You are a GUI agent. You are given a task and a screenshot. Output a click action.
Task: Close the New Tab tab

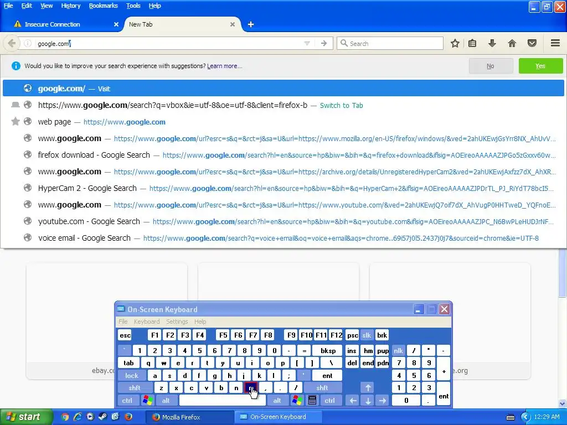pos(233,24)
